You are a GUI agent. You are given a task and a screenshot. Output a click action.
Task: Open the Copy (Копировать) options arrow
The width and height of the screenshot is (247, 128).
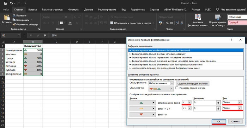point(32,20)
